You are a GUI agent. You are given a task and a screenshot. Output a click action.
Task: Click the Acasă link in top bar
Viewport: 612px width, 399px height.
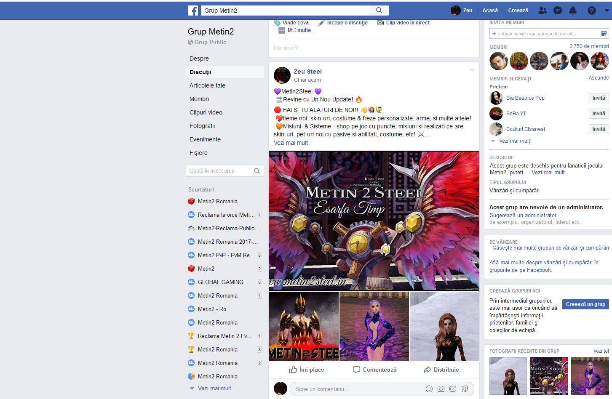[x=490, y=11]
